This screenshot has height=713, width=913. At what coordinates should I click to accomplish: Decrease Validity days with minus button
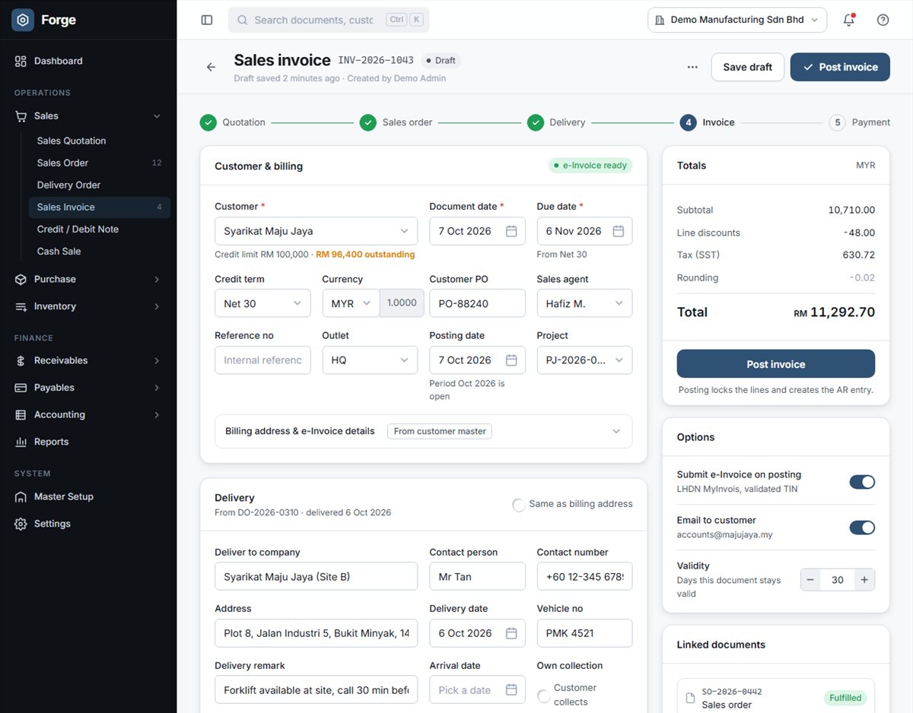point(810,580)
